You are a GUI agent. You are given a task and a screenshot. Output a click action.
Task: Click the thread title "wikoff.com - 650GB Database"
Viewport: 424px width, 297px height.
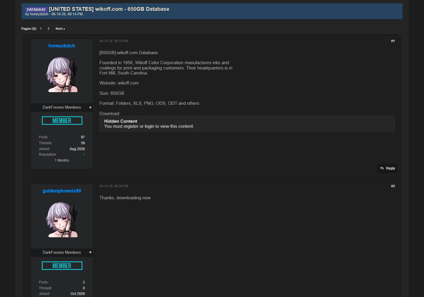point(132,9)
